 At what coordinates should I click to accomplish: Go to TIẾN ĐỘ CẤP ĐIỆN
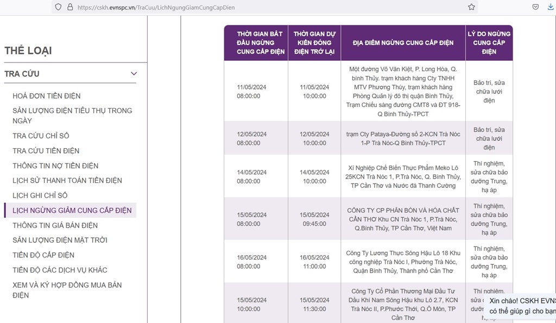click(x=43, y=255)
